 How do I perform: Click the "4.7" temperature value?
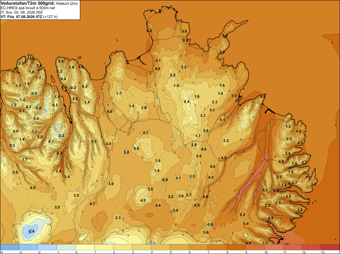pyautogui.click(x=92, y=204)
